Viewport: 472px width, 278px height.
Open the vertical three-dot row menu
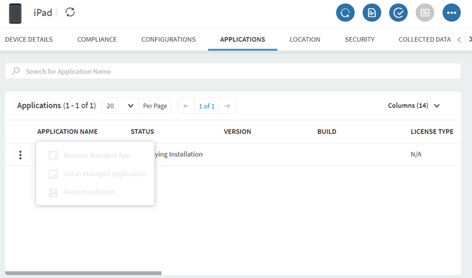(x=21, y=155)
